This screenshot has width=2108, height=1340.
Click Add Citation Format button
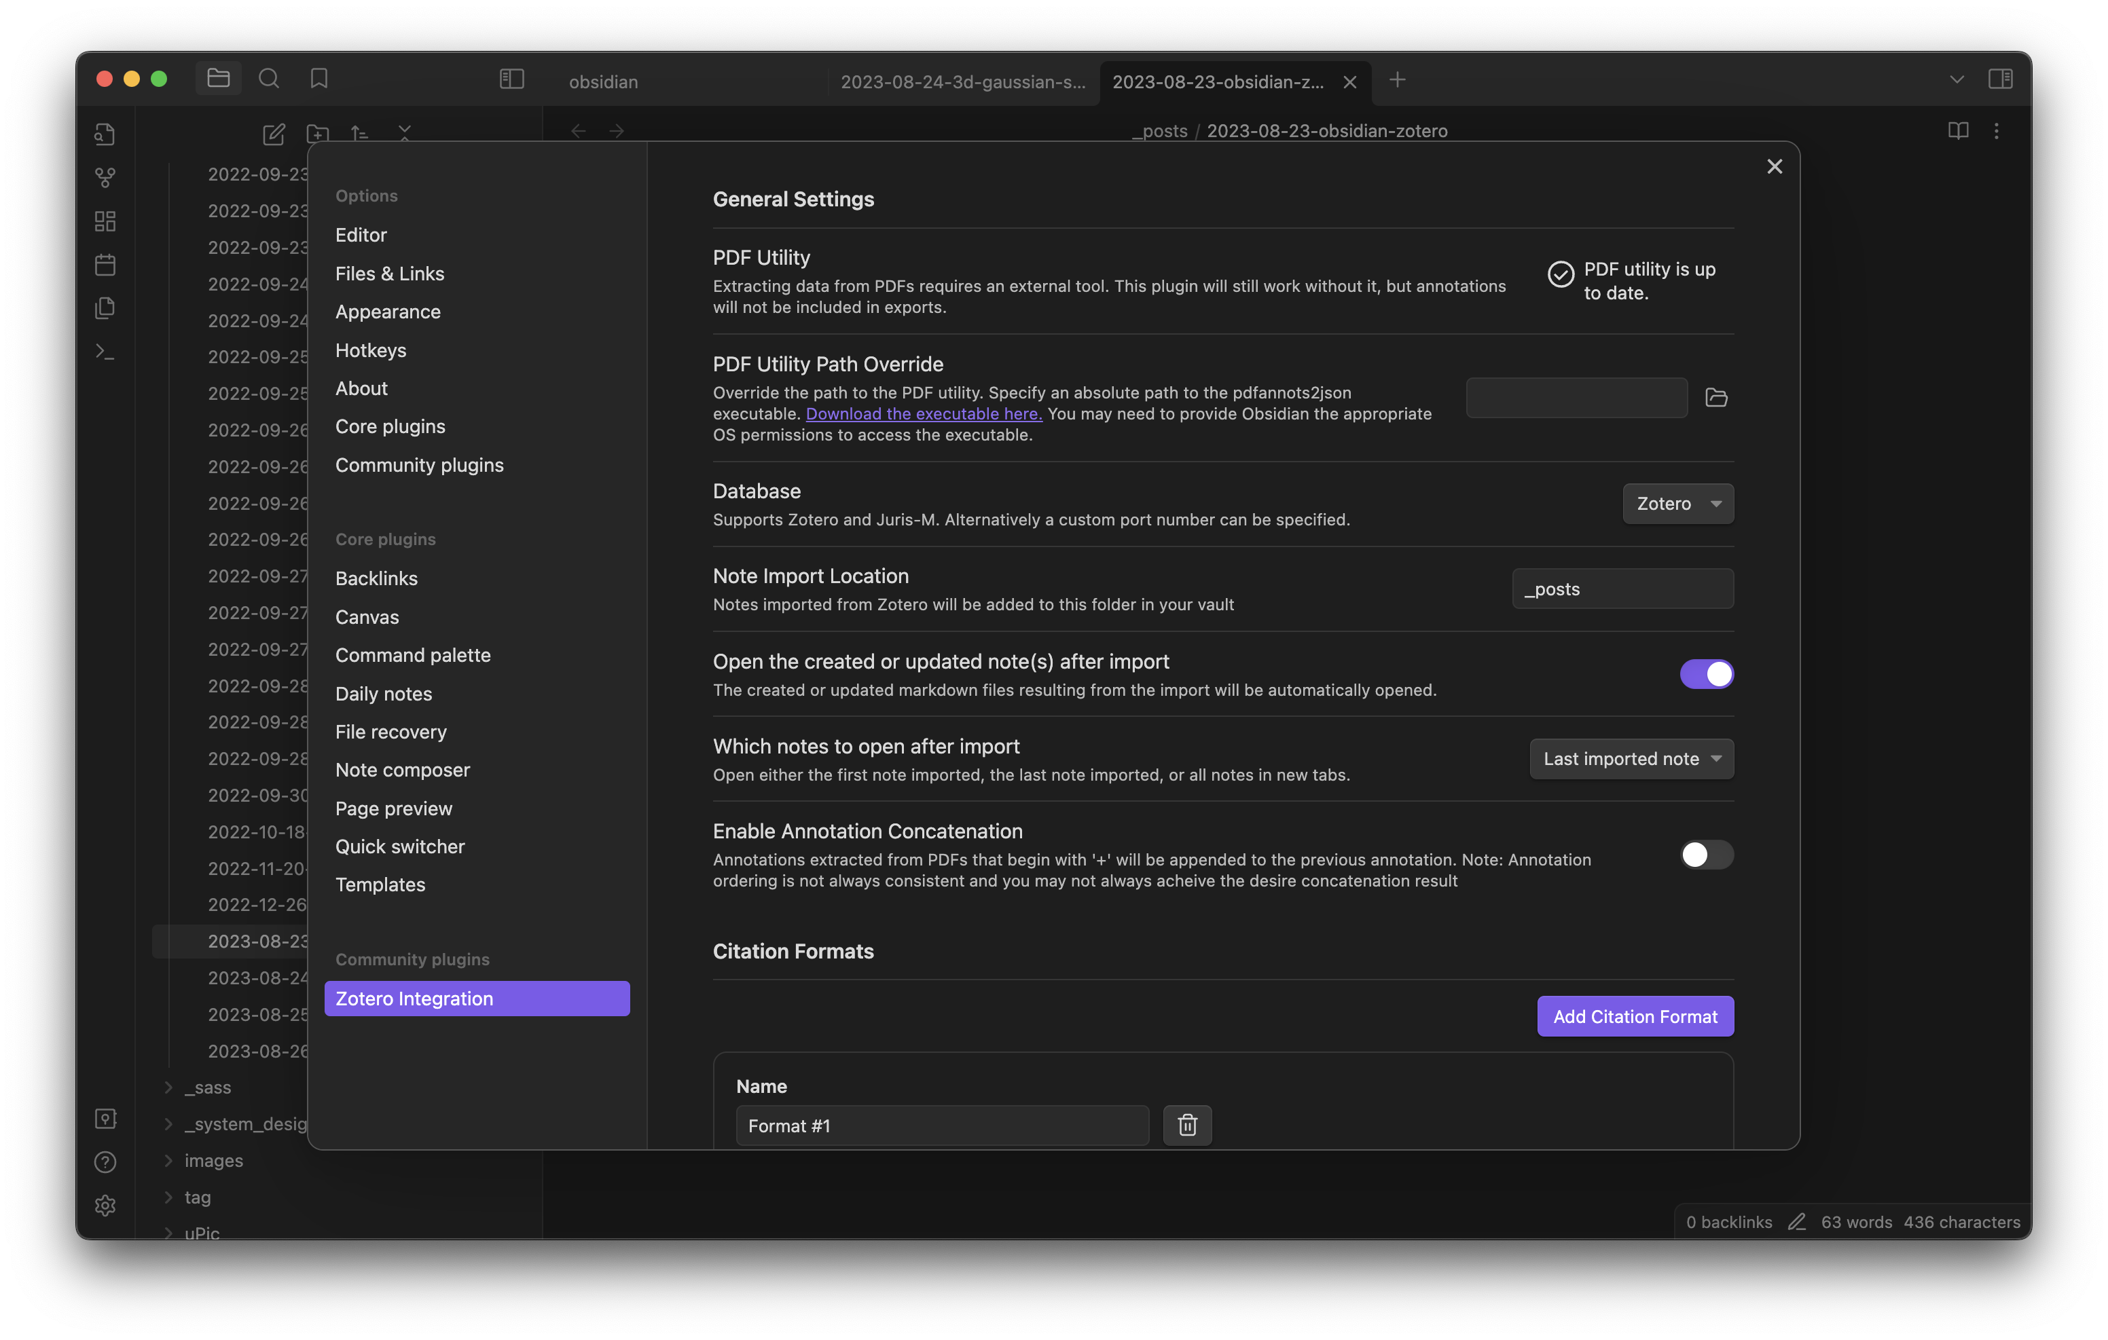pos(1635,1016)
